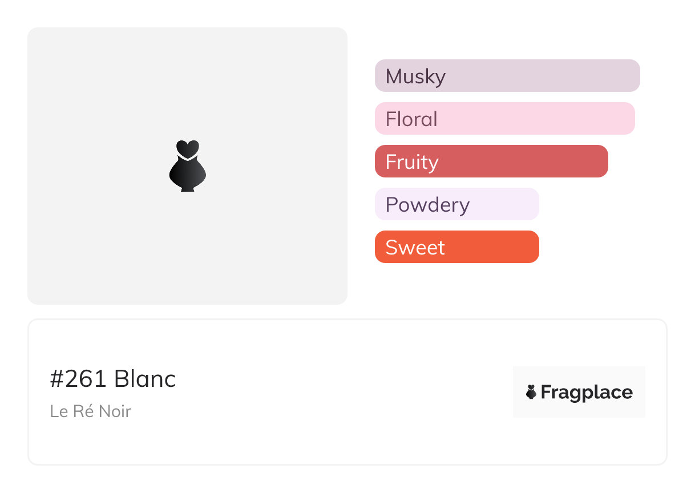Visit the "Le Ré Noir" brand name
The width and height of the screenshot is (695, 493).
coord(91,411)
